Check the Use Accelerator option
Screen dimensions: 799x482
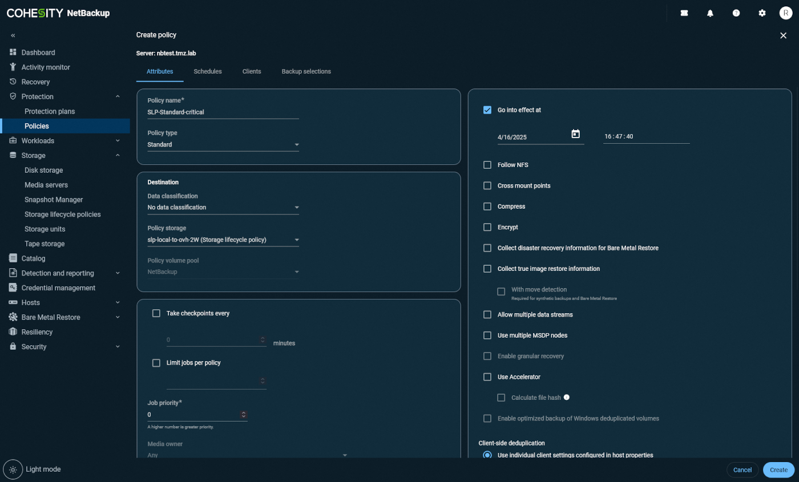click(487, 377)
